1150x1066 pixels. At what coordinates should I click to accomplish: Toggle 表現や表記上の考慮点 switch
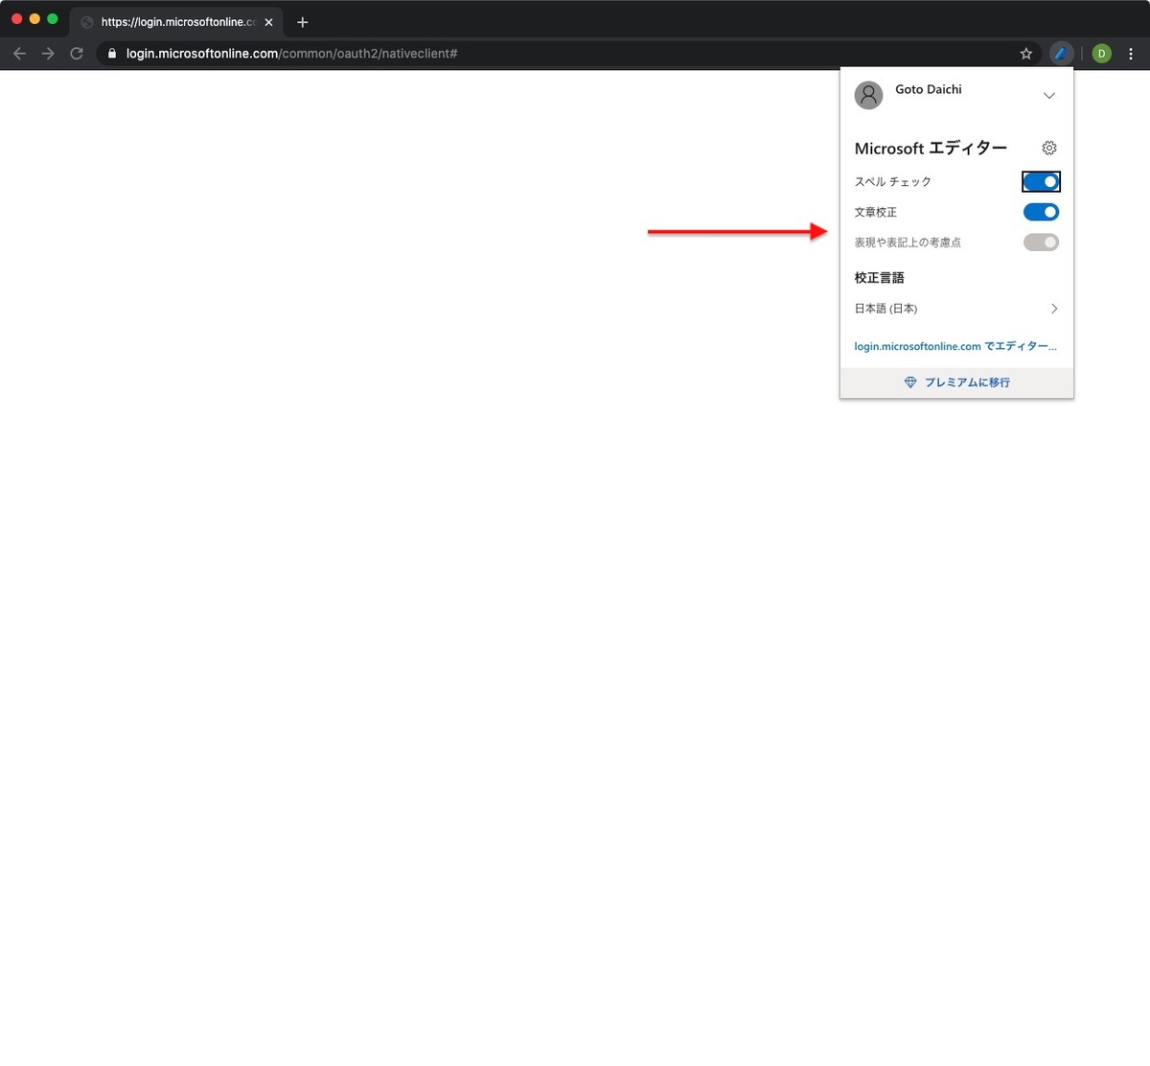click(x=1041, y=243)
